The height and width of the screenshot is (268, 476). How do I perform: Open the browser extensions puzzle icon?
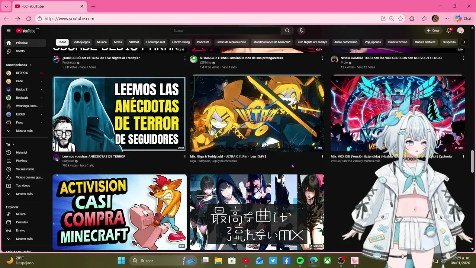412,19
